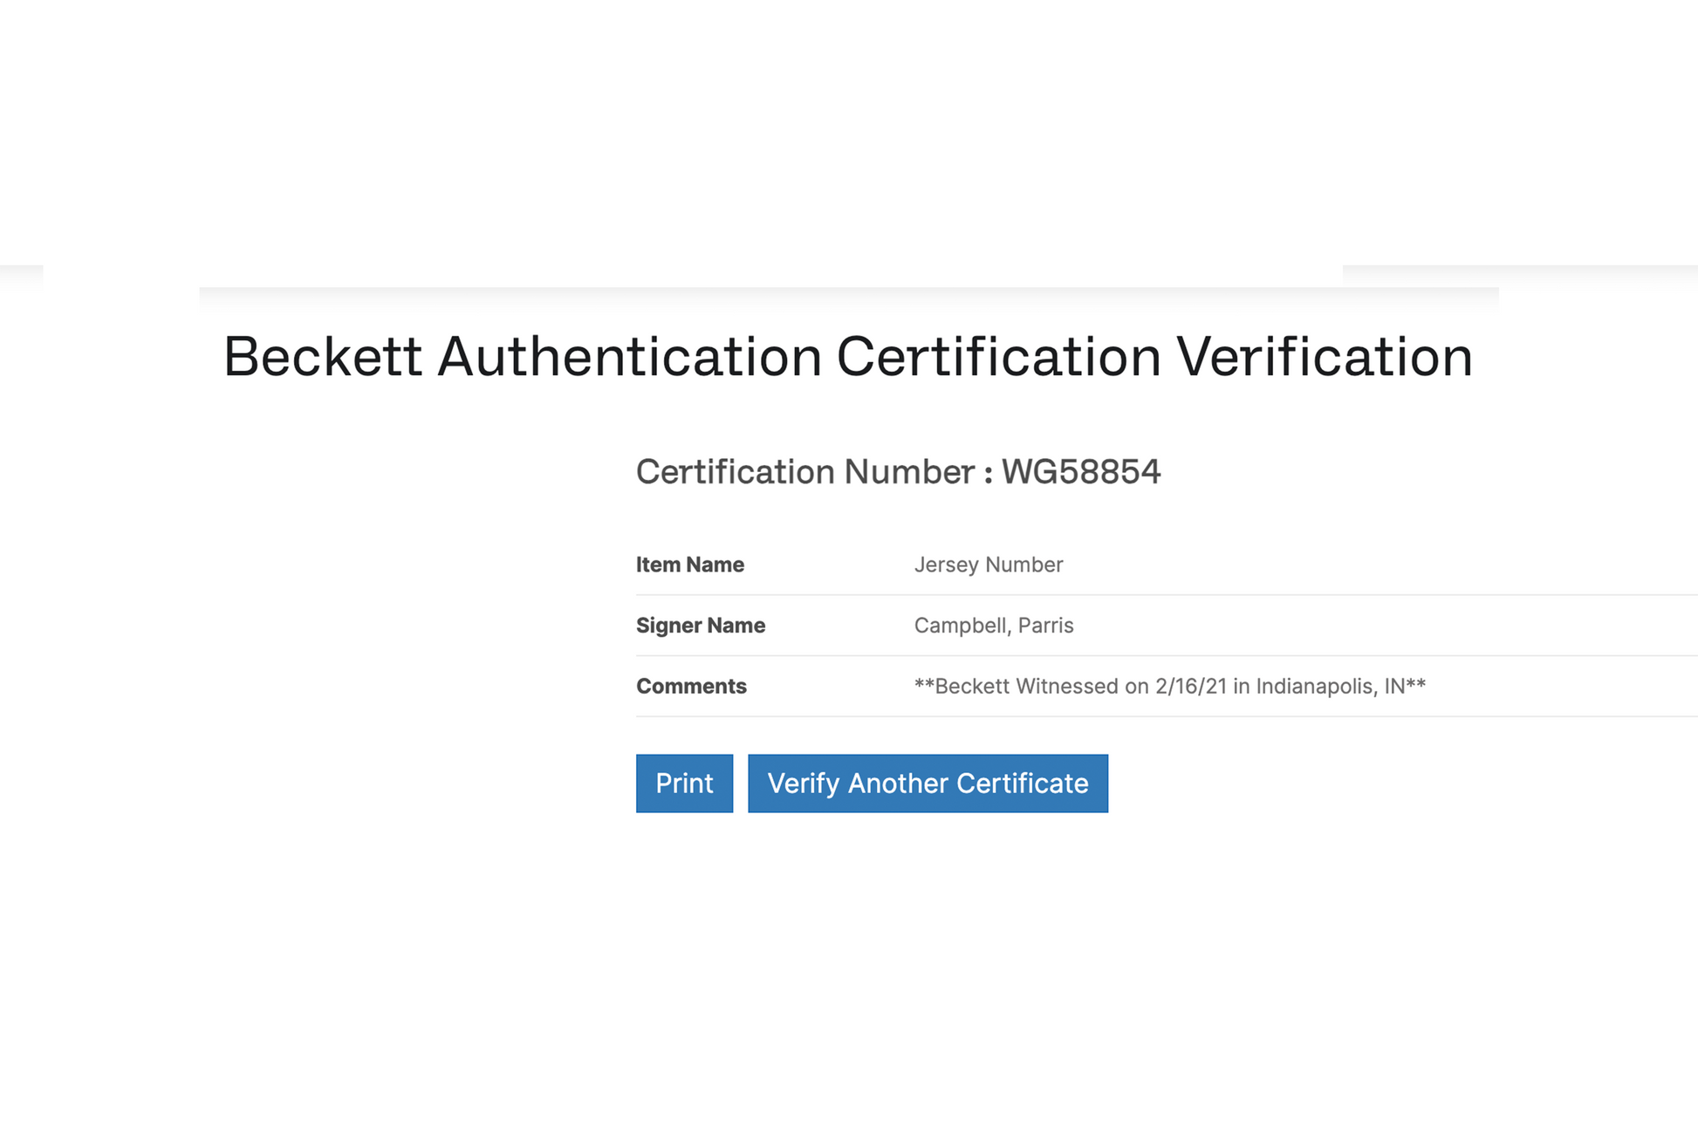Click the Beckett word starting the comments
Viewport: 1698px width, 1129px height.
pos(972,687)
